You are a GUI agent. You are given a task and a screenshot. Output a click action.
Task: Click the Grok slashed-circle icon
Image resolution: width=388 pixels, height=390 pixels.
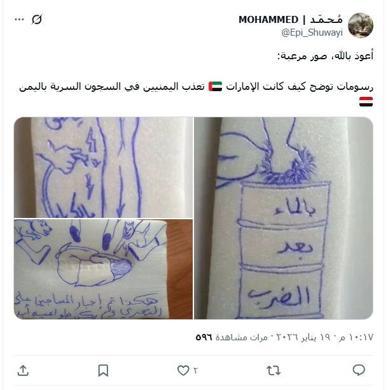click(37, 19)
